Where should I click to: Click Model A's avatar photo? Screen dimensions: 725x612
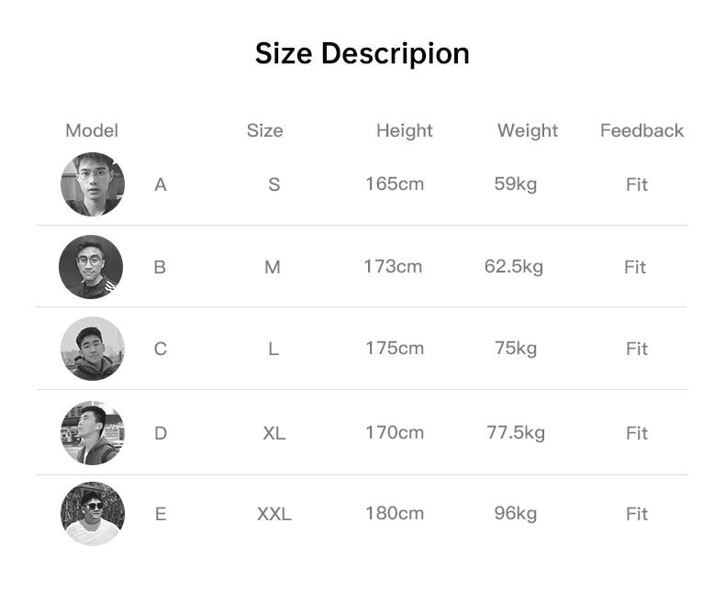pos(92,184)
